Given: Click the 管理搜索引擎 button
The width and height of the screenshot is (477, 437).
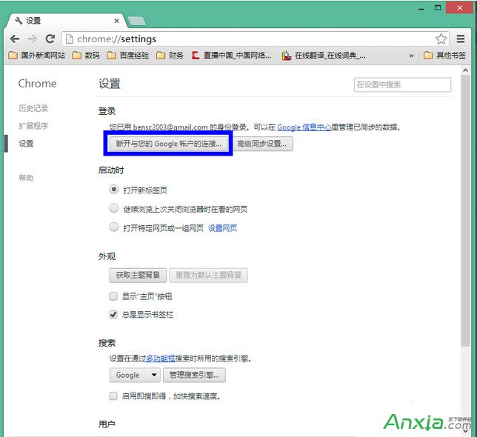Looking at the screenshot, I should [x=194, y=375].
